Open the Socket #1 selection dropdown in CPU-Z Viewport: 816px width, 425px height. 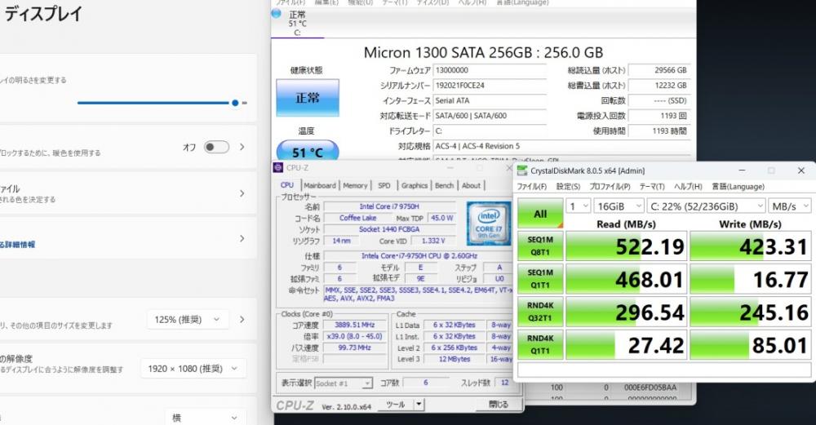click(x=344, y=383)
